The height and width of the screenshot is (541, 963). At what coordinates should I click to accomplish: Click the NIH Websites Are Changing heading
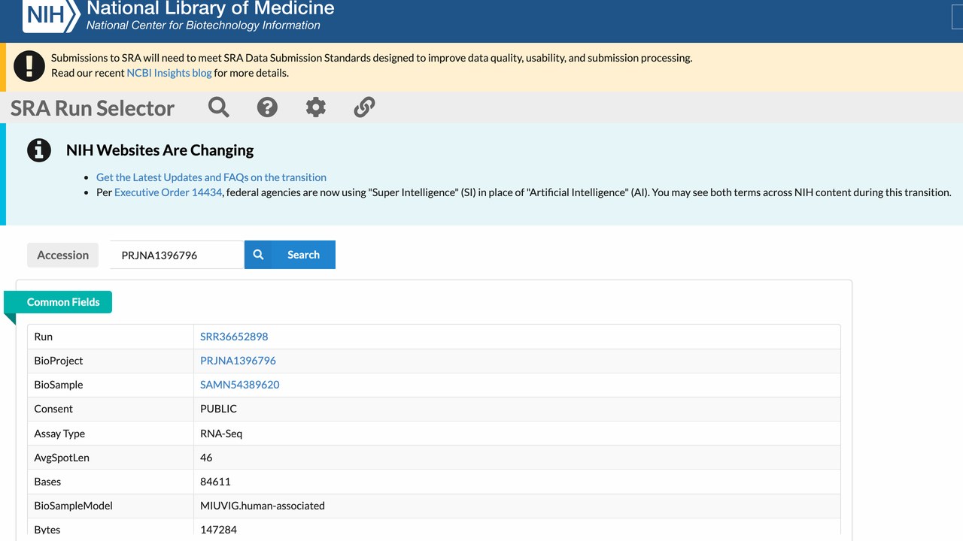coord(159,150)
